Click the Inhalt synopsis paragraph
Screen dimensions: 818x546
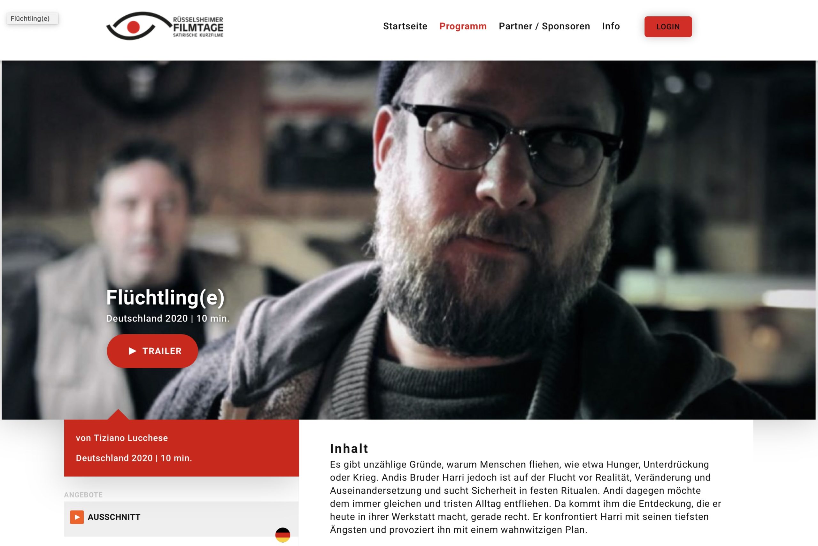(x=525, y=497)
